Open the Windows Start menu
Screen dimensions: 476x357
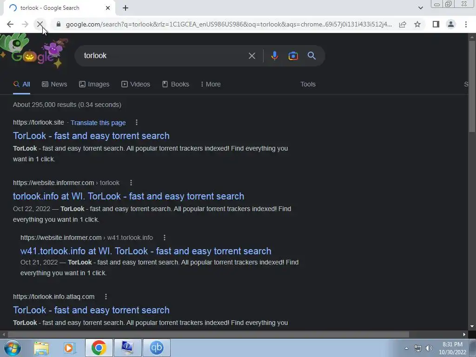(12, 348)
